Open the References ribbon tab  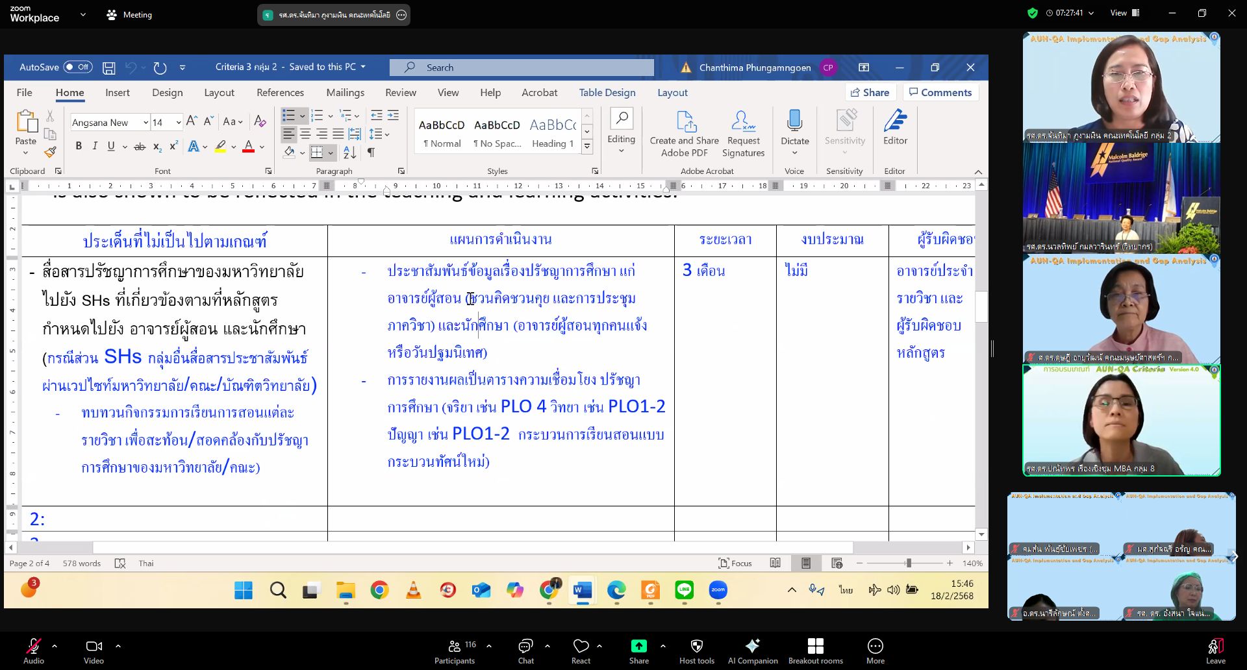[x=280, y=93]
